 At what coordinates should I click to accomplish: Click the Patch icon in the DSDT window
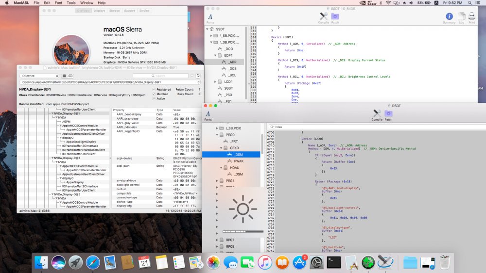pos(388,113)
